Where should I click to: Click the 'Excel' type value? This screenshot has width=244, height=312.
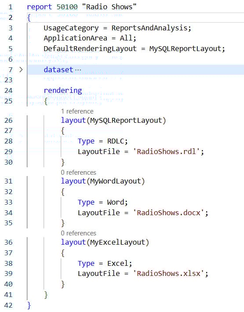(x=118, y=264)
